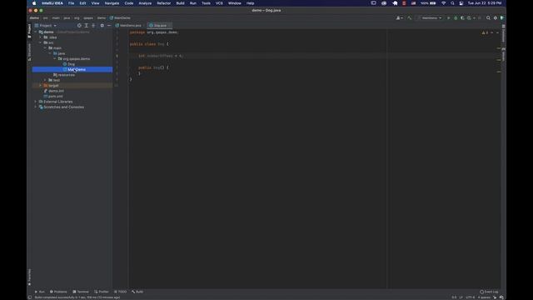This screenshot has height=300, width=533.
Task: Click the pom.xml Maven file icon
Action: tap(46, 97)
